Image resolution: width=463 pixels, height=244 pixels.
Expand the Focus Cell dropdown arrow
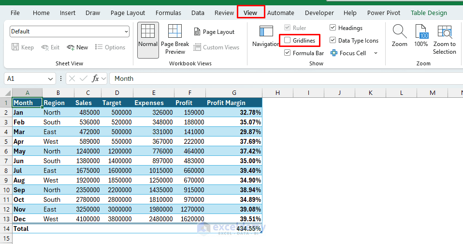click(376, 53)
